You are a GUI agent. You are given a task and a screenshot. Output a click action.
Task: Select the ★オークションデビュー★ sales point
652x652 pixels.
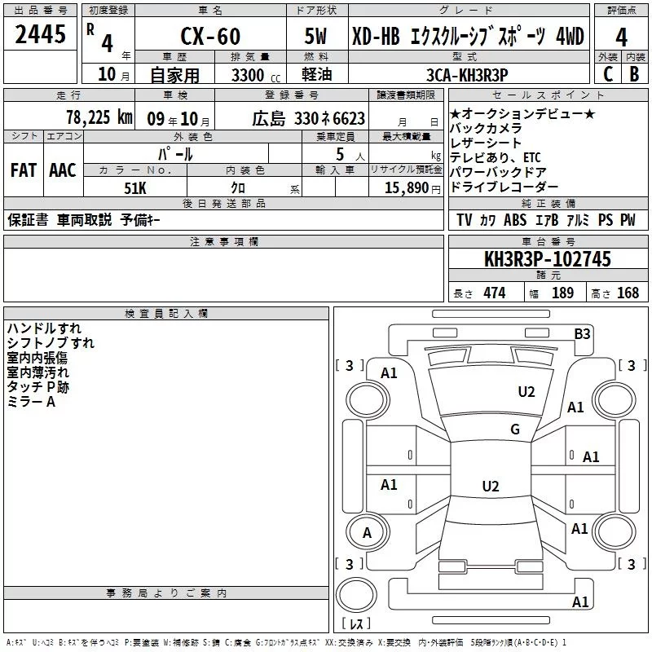pyautogui.click(x=522, y=113)
